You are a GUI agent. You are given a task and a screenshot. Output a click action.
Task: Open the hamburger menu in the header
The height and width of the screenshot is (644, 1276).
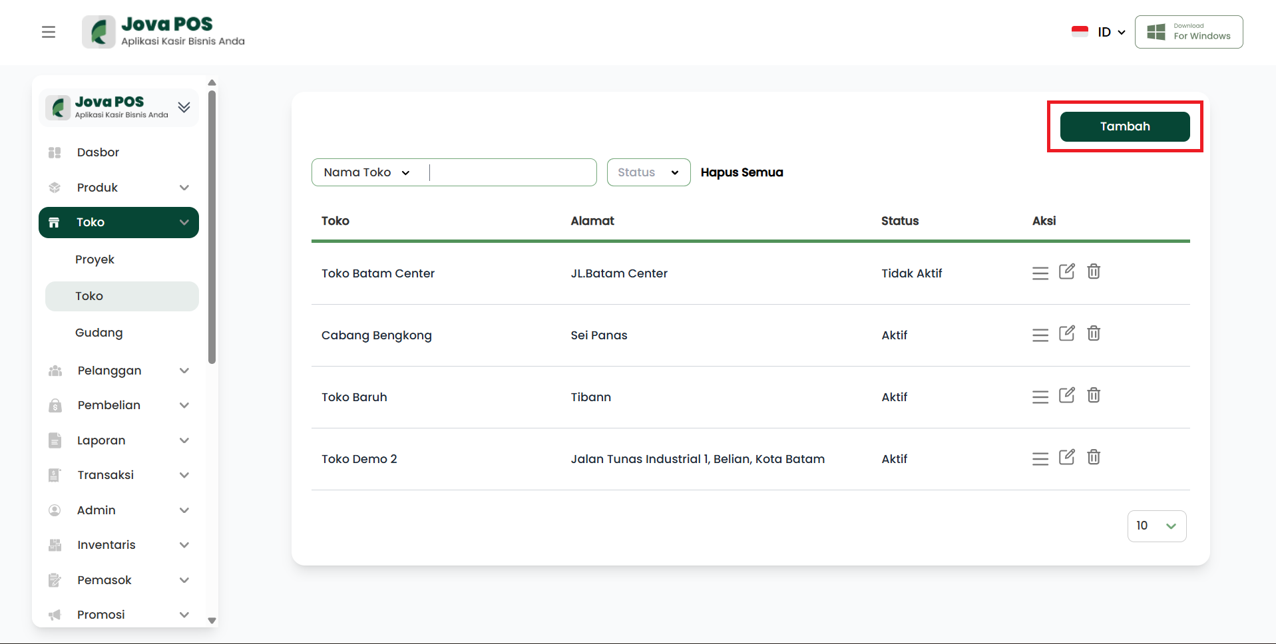coord(49,32)
